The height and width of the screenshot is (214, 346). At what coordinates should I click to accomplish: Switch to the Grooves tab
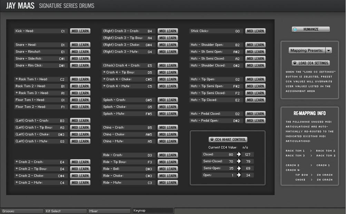point(22,211)
